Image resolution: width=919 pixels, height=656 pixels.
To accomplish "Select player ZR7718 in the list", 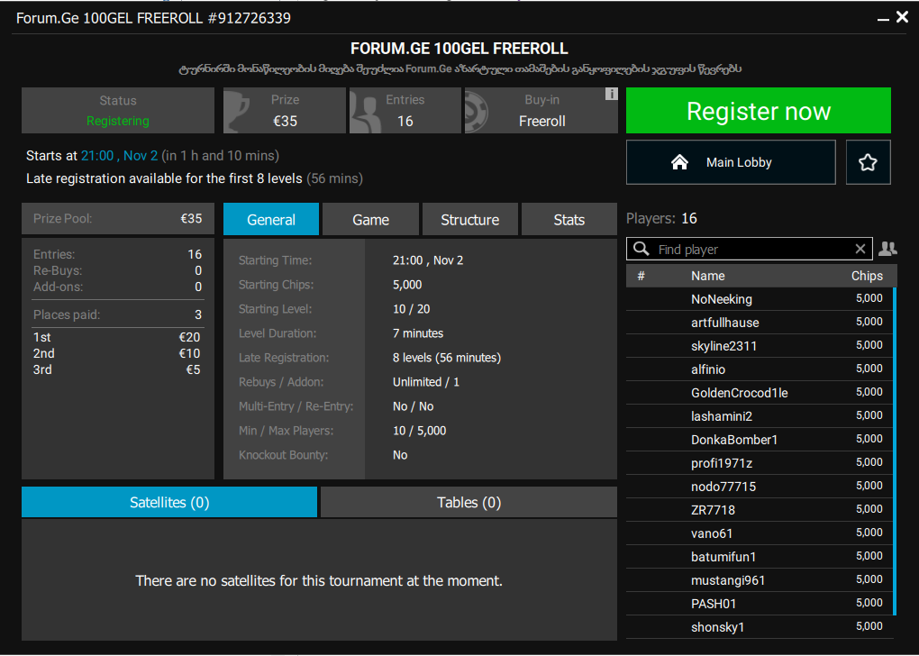I will (759, 510).
